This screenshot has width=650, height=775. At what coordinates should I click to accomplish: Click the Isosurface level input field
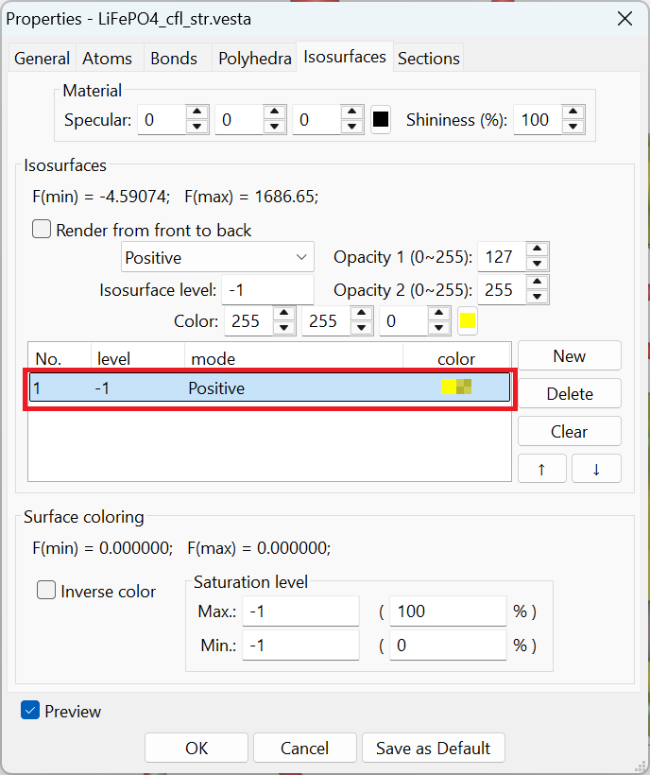click(268, 290)
